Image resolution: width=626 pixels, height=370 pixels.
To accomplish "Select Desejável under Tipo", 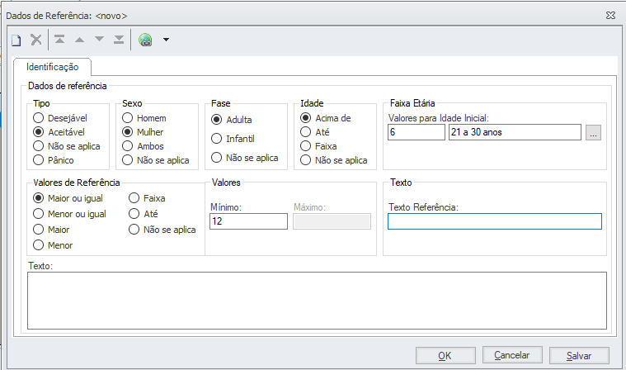I will (x=60, y=118).
